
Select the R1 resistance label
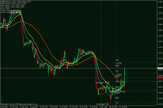pos(117,82)
